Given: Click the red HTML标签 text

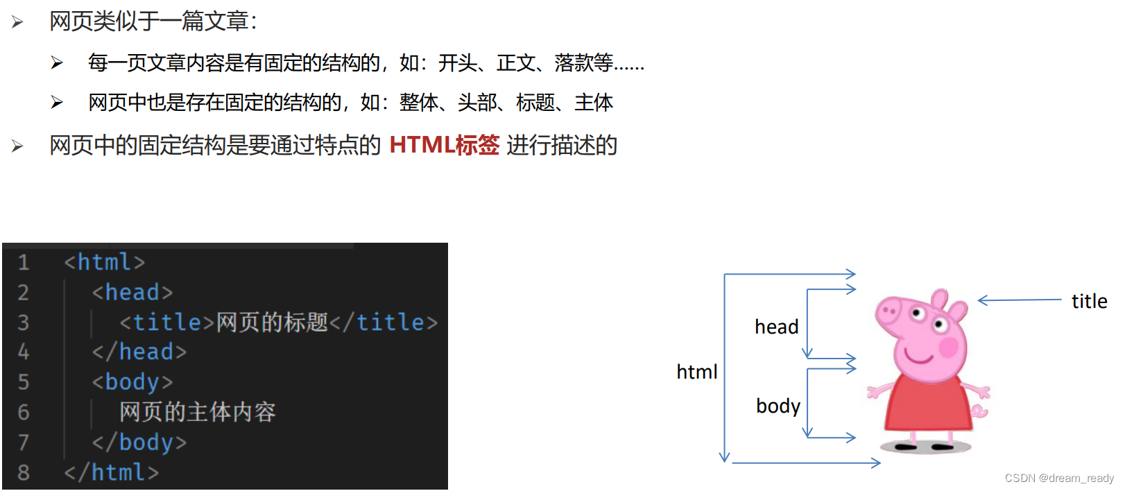Looking at the screenshot, I should click(x=445, y=145).
